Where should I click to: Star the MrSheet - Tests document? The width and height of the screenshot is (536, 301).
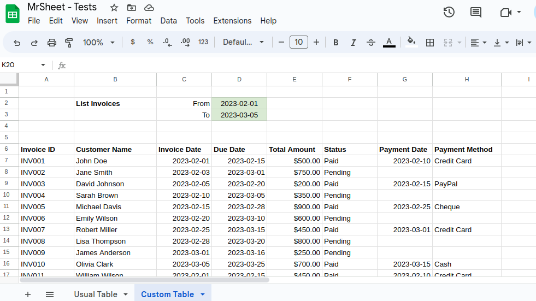(114, 8)
